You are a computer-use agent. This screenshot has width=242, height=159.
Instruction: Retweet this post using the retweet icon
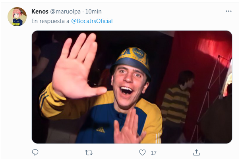[89, 152]
